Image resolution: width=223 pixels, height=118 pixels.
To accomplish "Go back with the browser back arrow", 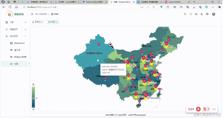I will (4, 7).
